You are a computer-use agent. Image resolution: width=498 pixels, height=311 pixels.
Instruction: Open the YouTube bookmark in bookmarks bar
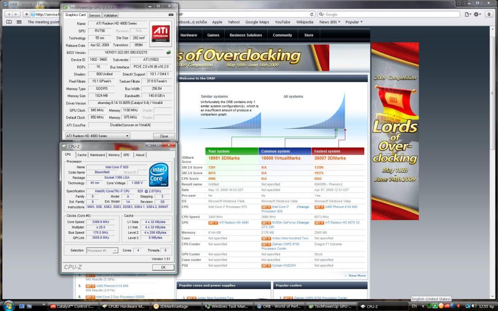(x=283, y=22)
